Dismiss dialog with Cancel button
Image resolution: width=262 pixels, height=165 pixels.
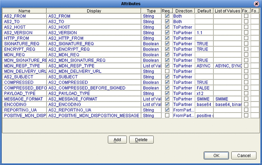tap(244, 156)
